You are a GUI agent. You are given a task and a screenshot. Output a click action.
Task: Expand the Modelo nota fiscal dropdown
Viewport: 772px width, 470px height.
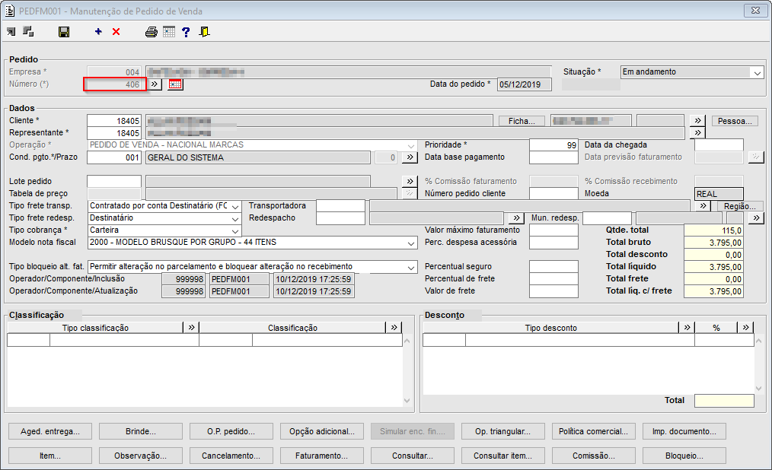(411, 243)
